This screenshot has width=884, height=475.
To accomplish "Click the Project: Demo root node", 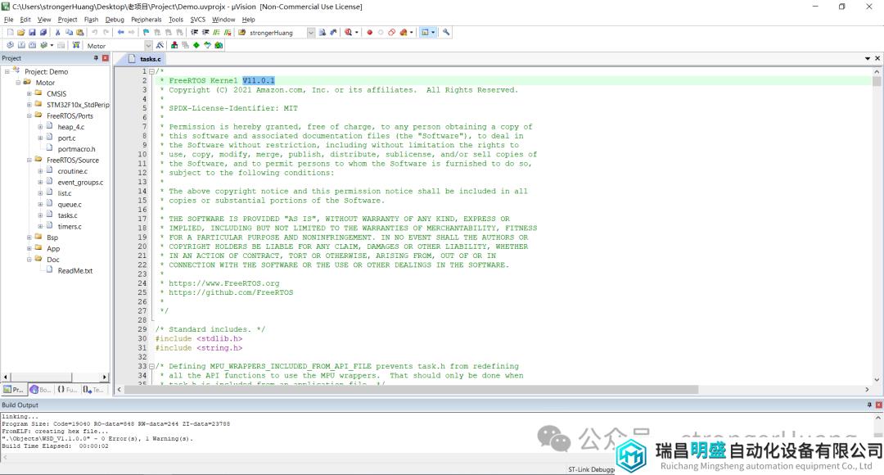I will (x=46, y=71).
